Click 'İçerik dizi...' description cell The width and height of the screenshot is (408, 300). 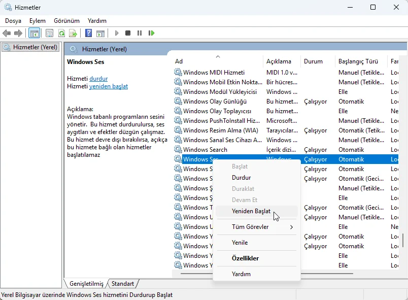coord(281,150)
